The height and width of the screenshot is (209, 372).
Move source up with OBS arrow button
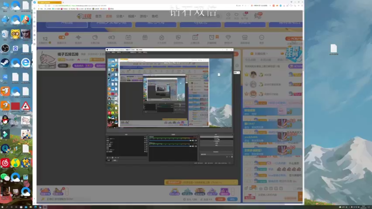coord(115,157)
